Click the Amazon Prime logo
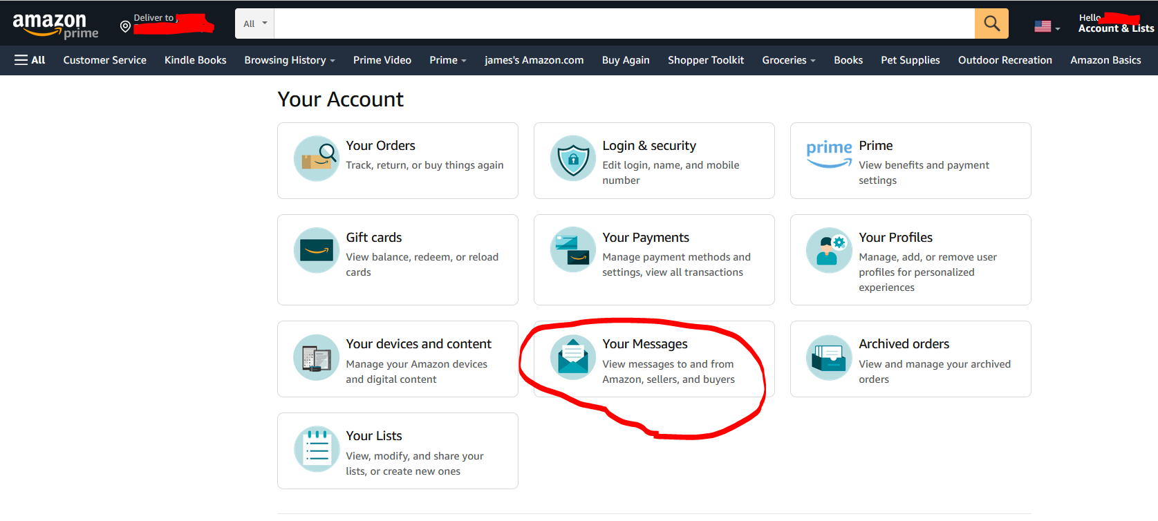 (x=55, y=25)
